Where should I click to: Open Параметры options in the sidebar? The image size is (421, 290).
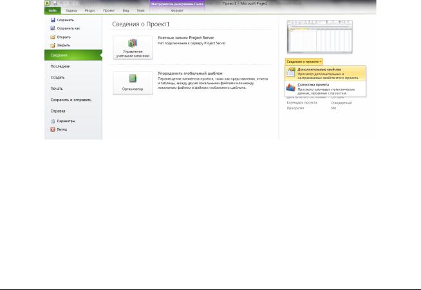[x=63, y=122]
